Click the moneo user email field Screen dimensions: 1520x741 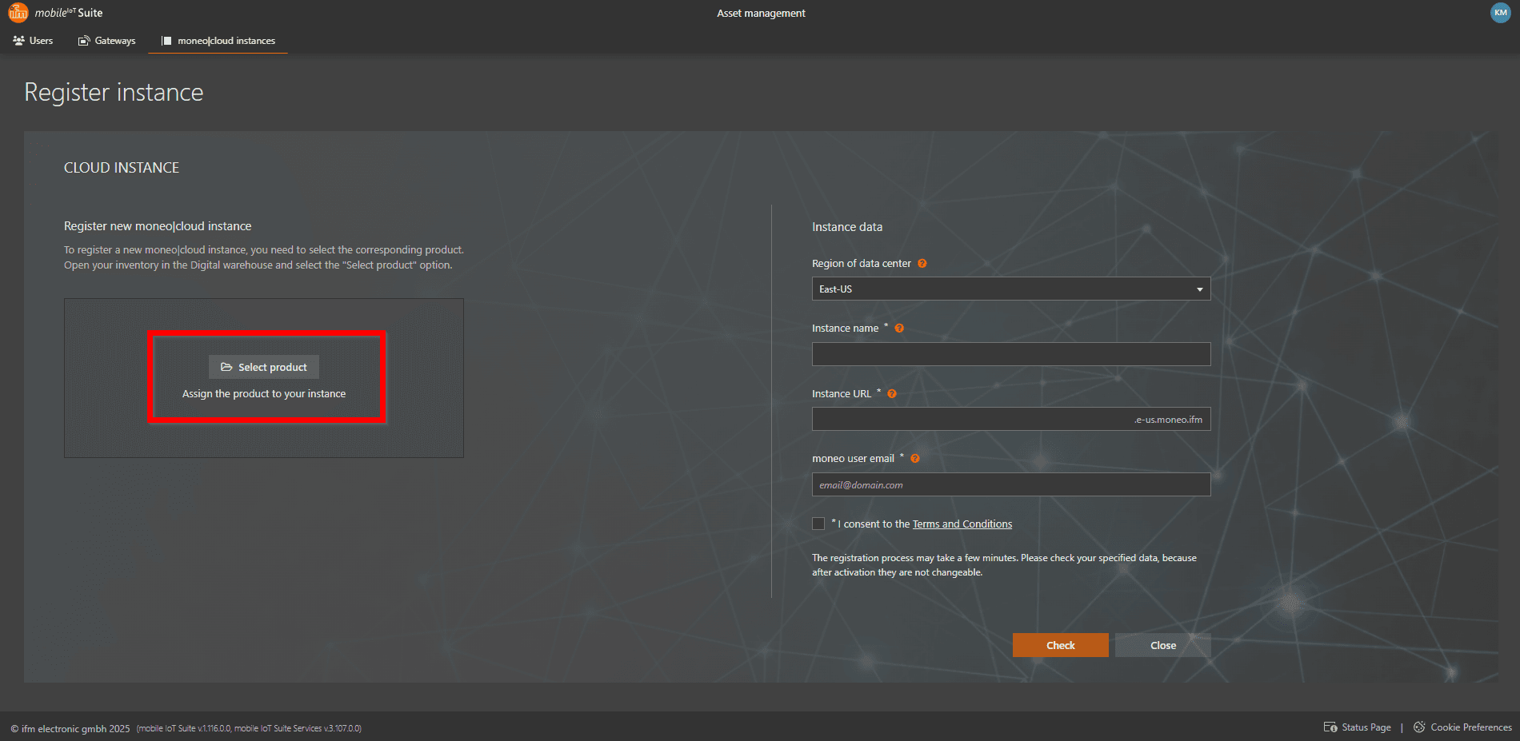[1011, 484]
